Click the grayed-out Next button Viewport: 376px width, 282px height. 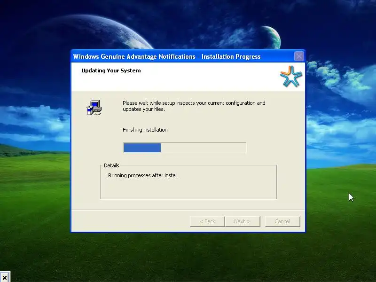tap(243, 221)
